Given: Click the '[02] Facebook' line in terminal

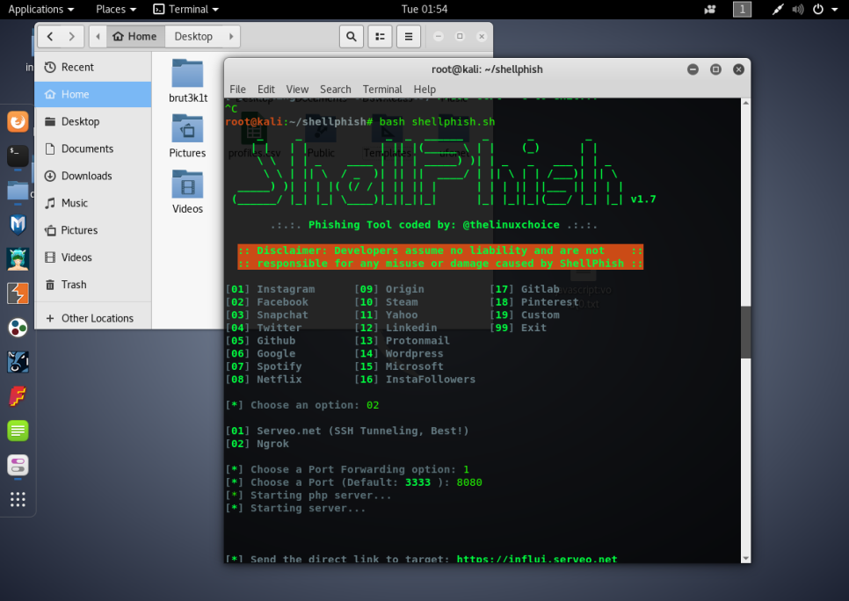Looking at the screenshot, I should pos(267,302).
